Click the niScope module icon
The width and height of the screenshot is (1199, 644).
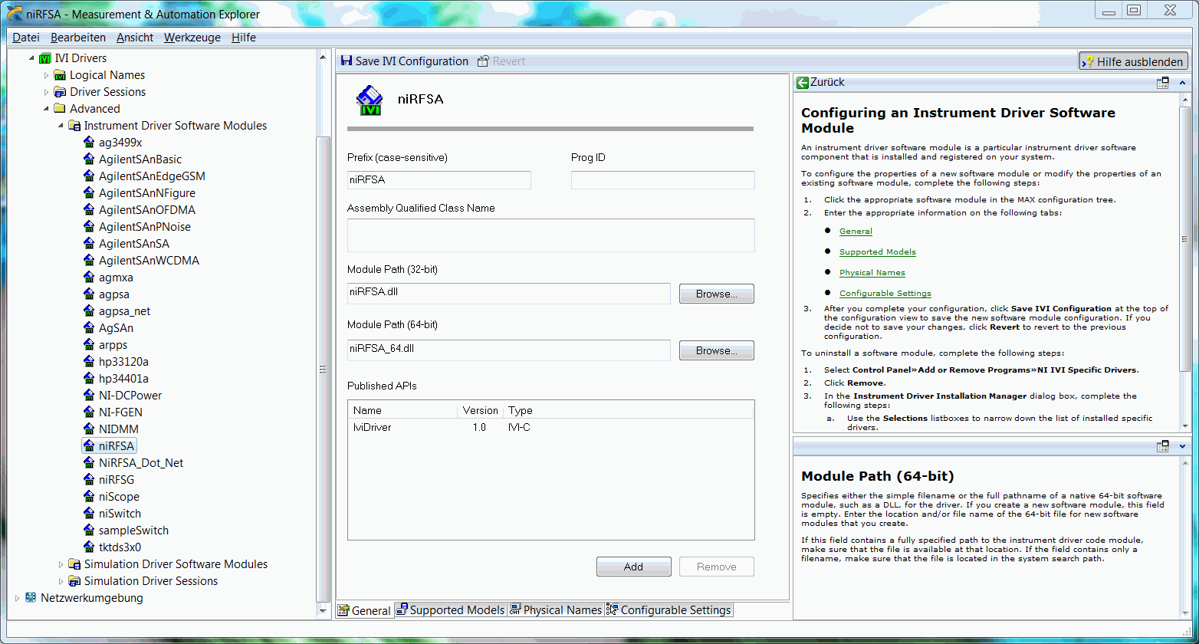(x=89, y=497)
